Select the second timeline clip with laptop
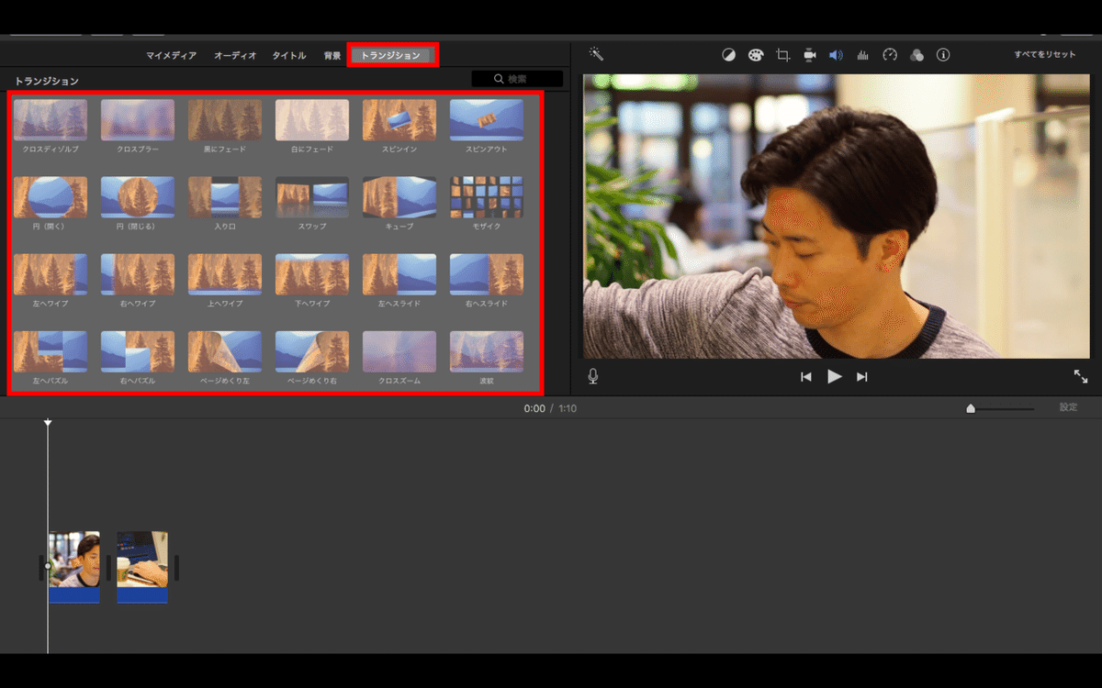 click(142, 567)
